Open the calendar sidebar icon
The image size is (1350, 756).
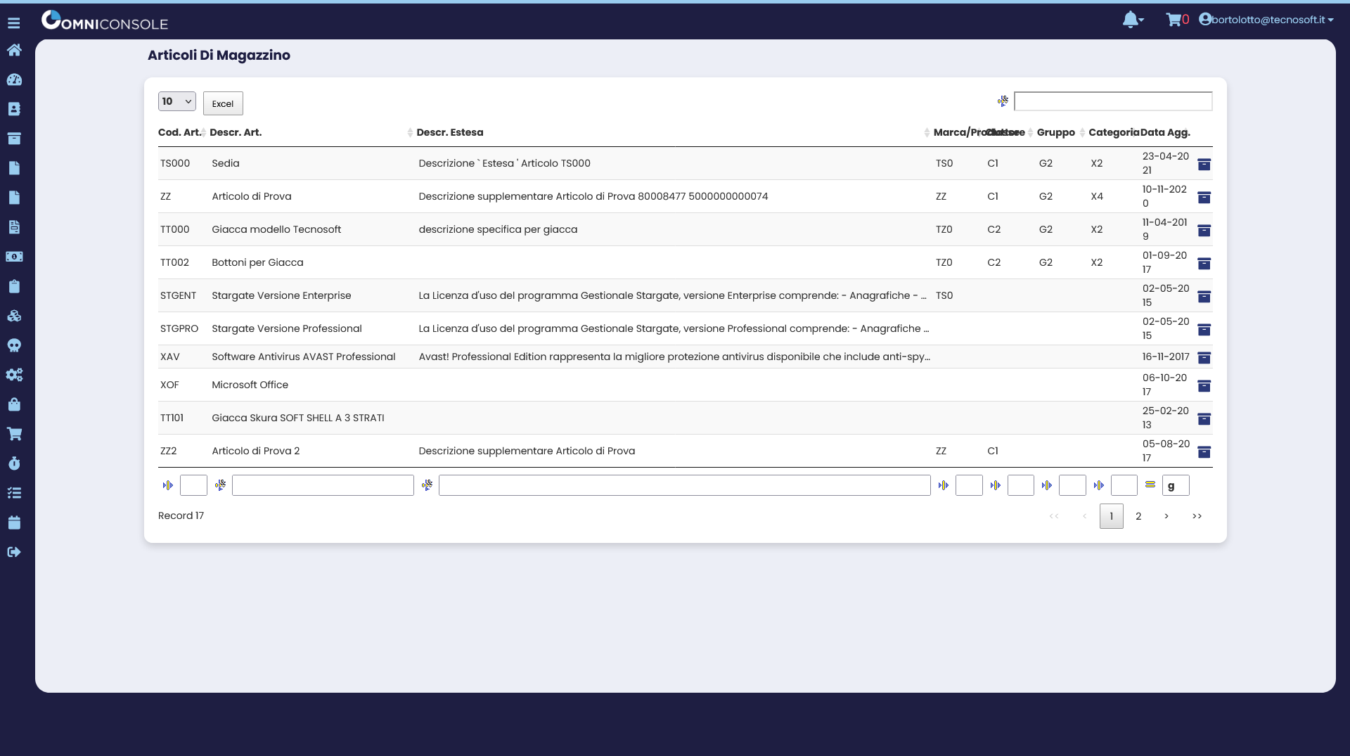[x=14, y=523]
